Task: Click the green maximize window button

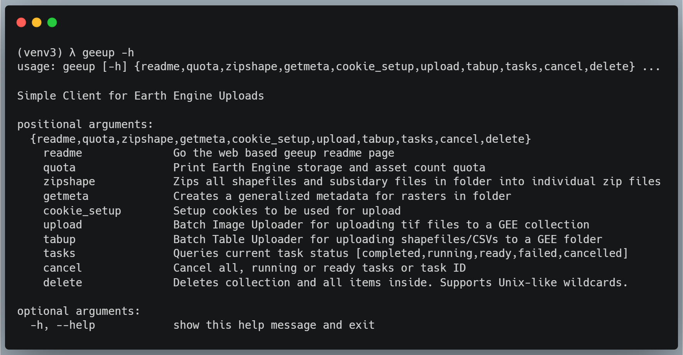Action: coord(52,22)
